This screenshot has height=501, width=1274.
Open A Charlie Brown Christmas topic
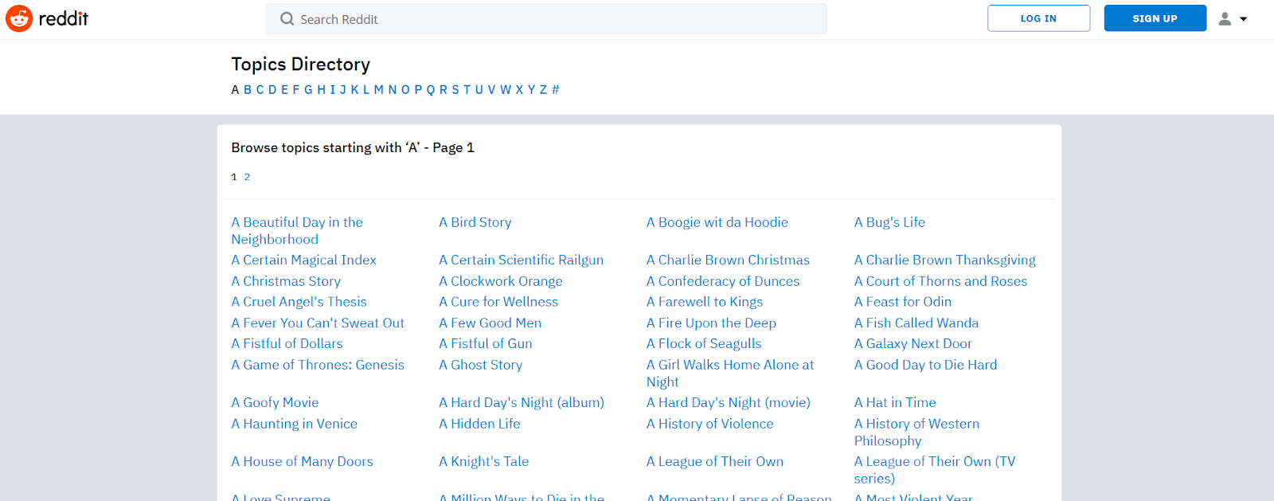point(728,260)
